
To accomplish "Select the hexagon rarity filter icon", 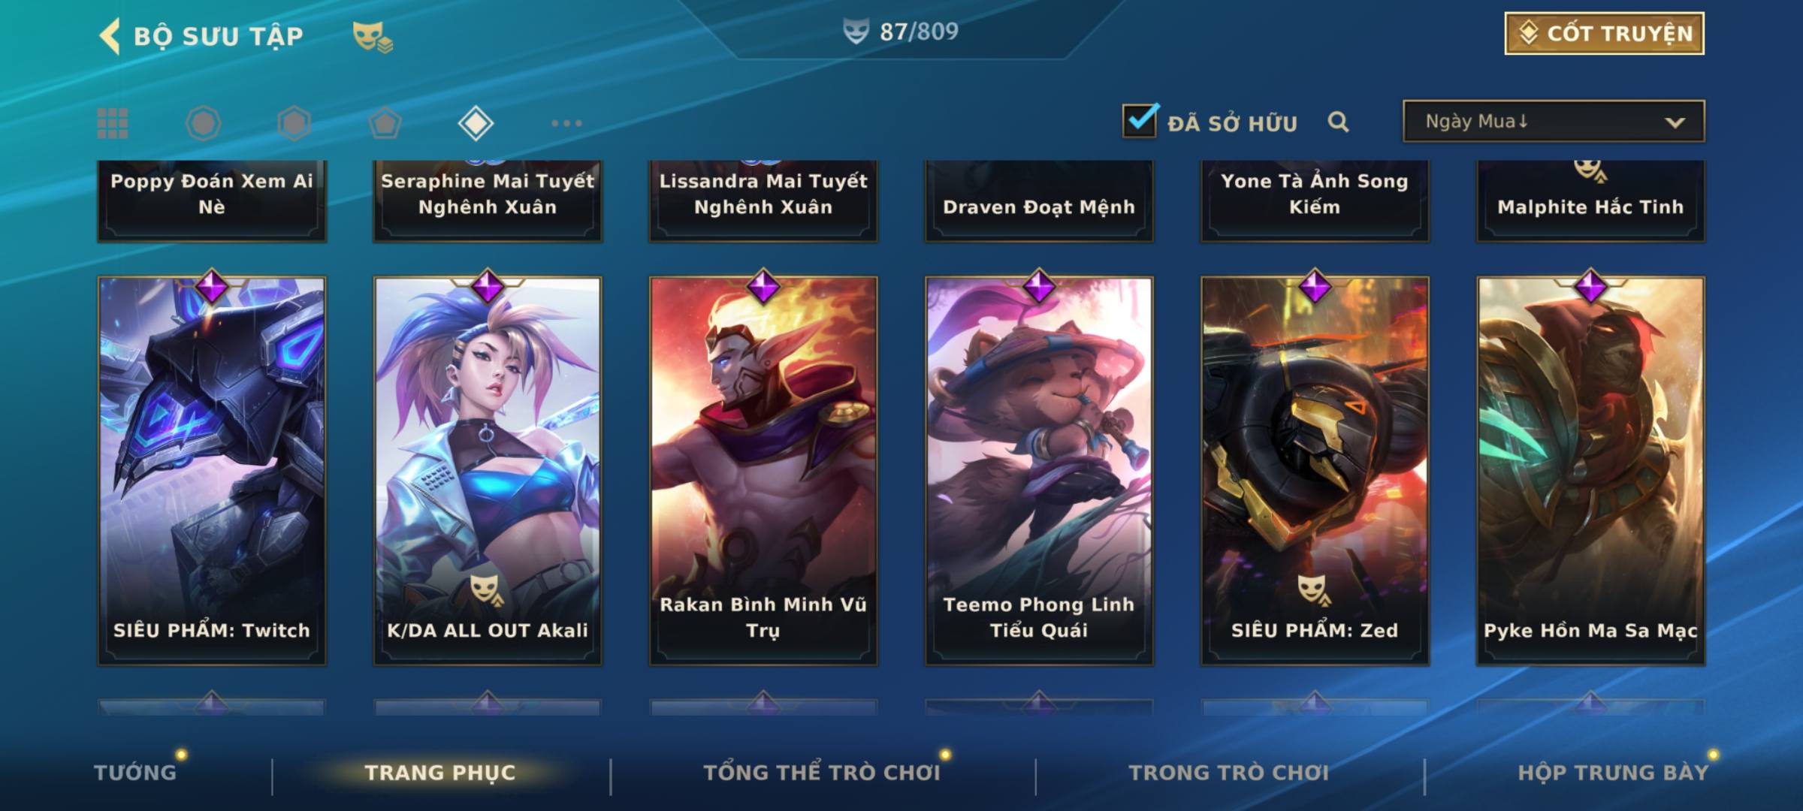I will pos(294,123).
